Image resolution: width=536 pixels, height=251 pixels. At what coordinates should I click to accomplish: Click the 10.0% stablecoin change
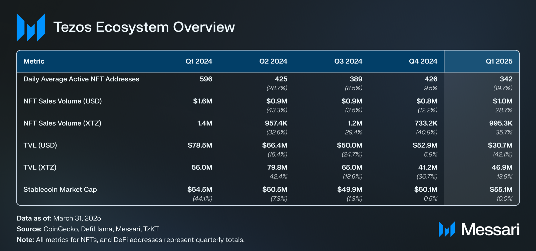[504, 198]
